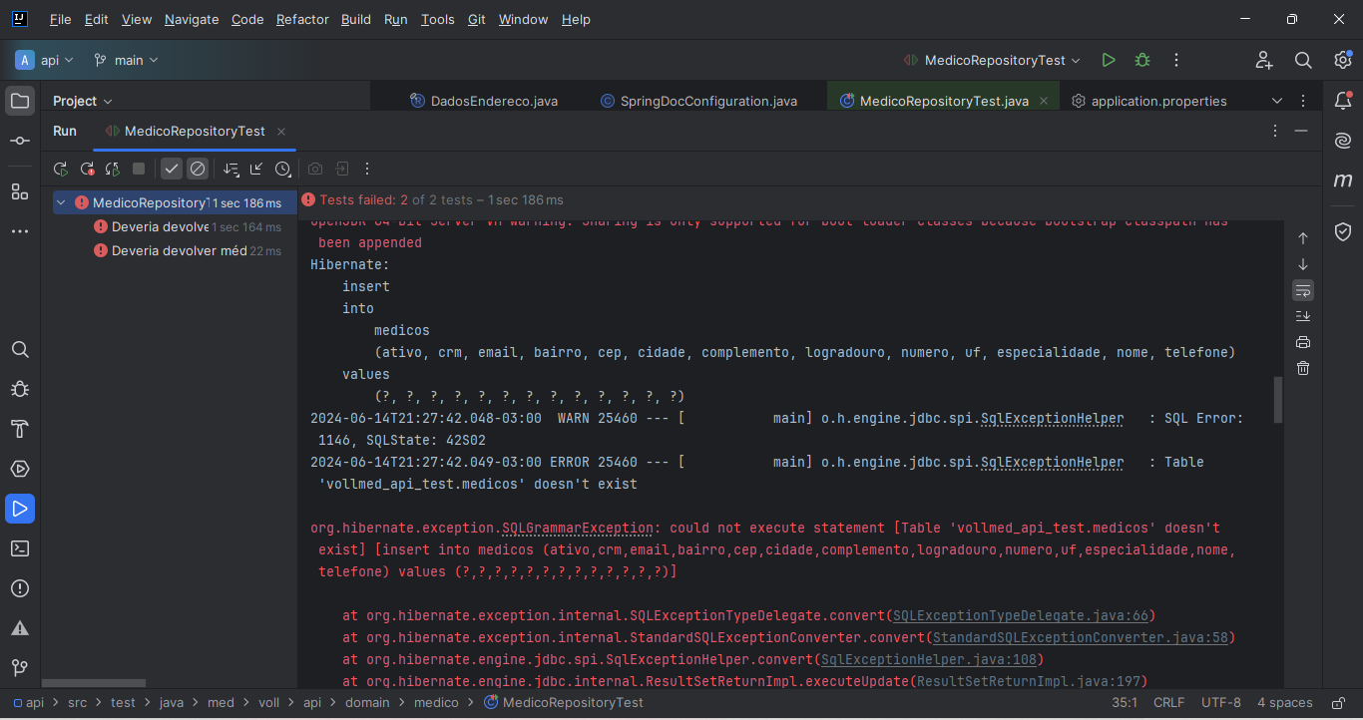Open the Find tool window magnifier in left sidebar
The image size is (1363, 720).
pos(20,349)
